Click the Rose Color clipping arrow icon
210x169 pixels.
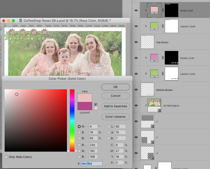tap(146, 10)
